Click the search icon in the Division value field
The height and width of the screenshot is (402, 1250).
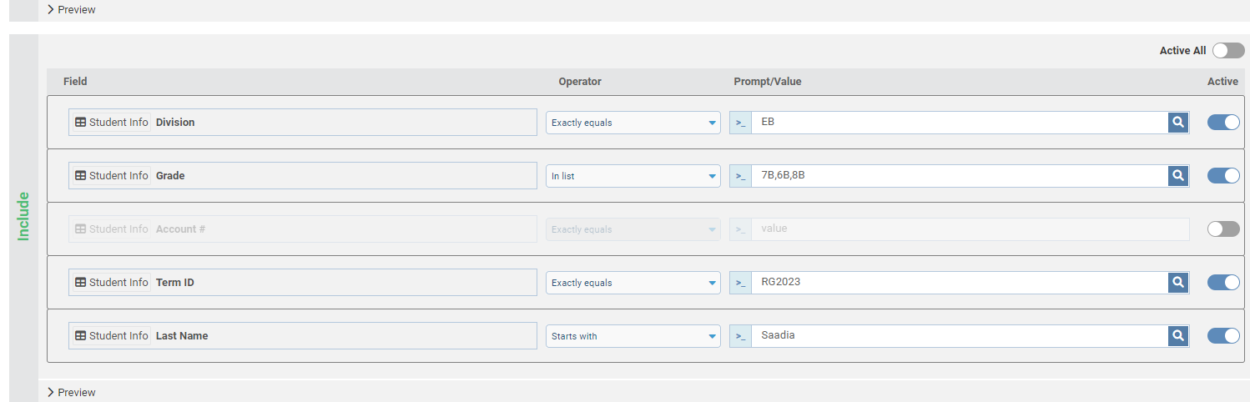pyautogui.click(x=1178, y=123)
